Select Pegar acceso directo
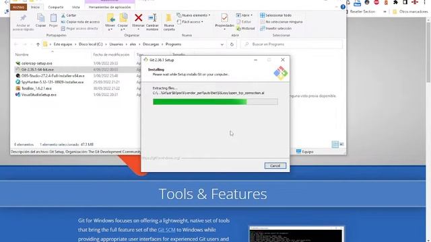This screenshot has height=242, width=431. click(79, 28)
